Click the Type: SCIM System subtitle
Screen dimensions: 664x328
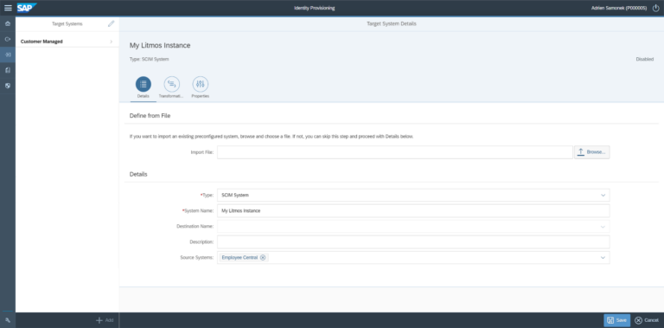click(x=149, y=60)
